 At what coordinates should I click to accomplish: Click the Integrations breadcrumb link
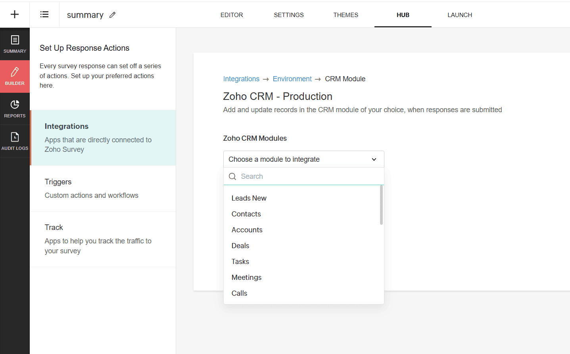coord(241,79)
